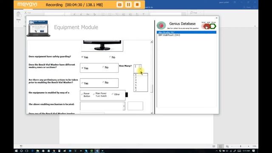Close the Equipment Module dialog
This screenshot has width=272, height=153.
[216, 18]
